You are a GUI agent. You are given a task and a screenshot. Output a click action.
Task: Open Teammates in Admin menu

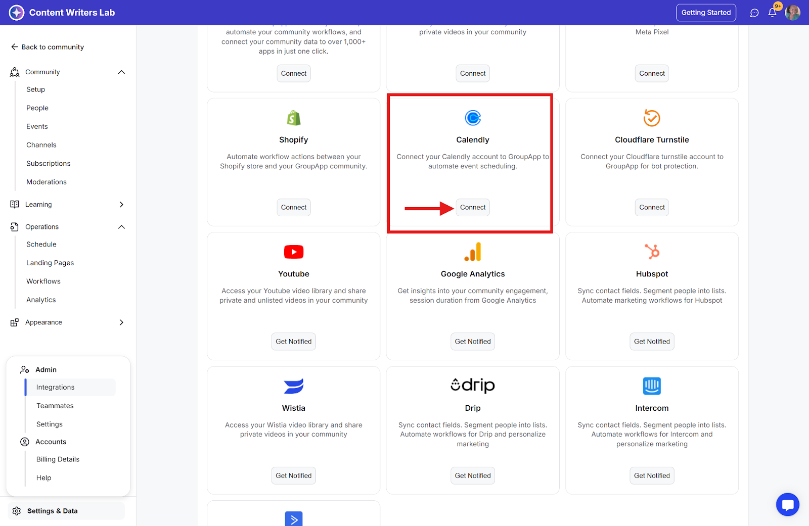[x=55, y=406]
